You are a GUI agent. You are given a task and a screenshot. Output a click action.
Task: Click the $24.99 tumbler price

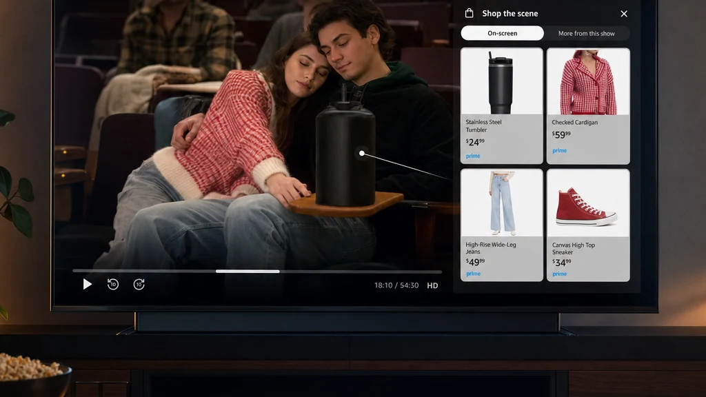(475, 142)
